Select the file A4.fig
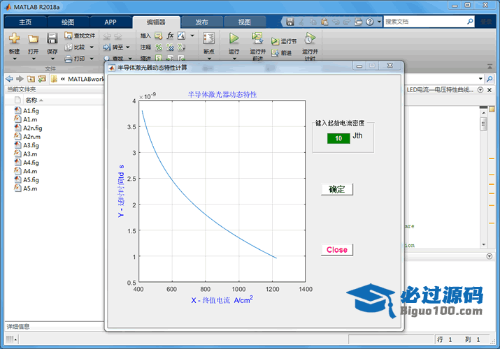 point(31,162)
